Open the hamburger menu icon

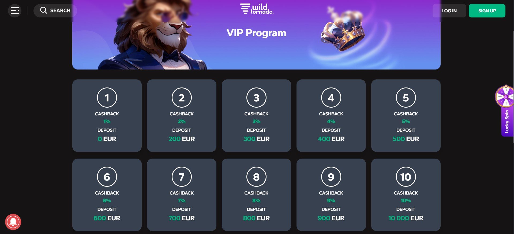(15, 11)
